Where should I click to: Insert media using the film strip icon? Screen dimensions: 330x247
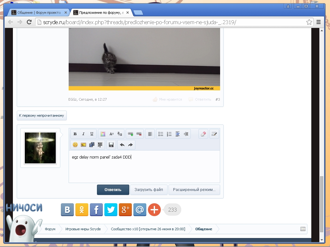91,145
